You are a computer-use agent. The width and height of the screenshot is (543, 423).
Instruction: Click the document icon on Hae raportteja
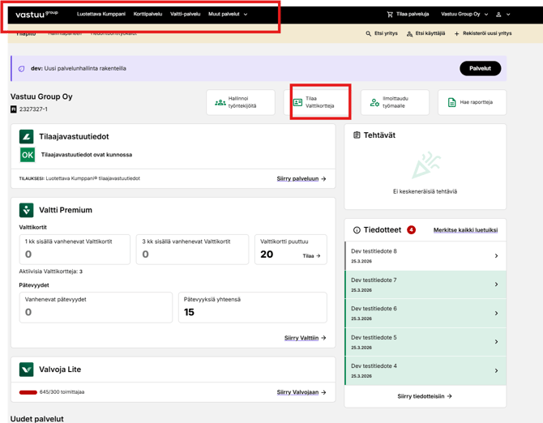(451, 102)
